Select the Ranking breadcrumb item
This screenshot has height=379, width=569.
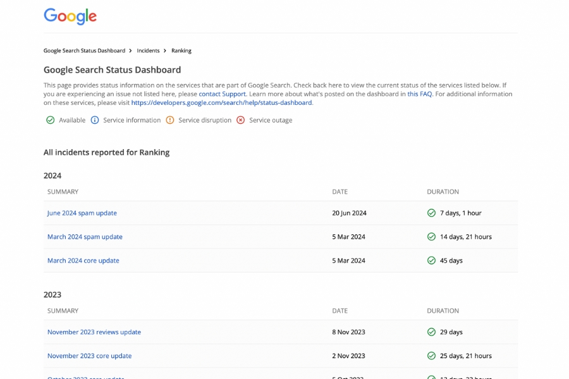(181, 51)
